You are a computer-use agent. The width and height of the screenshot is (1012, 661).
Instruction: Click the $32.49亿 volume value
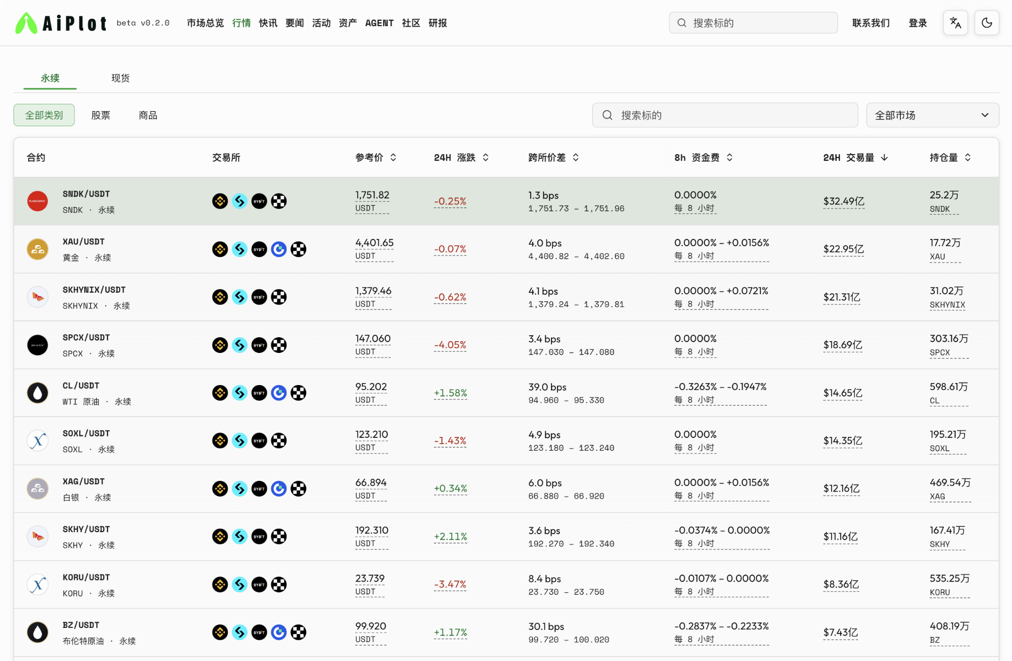844,201
